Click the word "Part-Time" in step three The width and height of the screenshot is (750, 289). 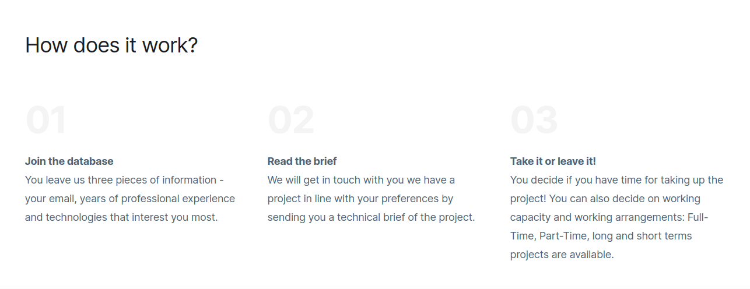[562, 236]
